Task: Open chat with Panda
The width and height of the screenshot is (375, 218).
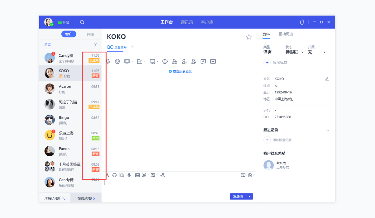Action: (x=70, y=151)
